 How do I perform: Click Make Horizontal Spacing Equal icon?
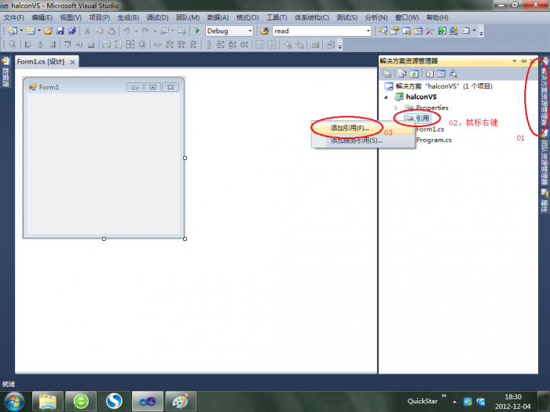pos(157,45)
